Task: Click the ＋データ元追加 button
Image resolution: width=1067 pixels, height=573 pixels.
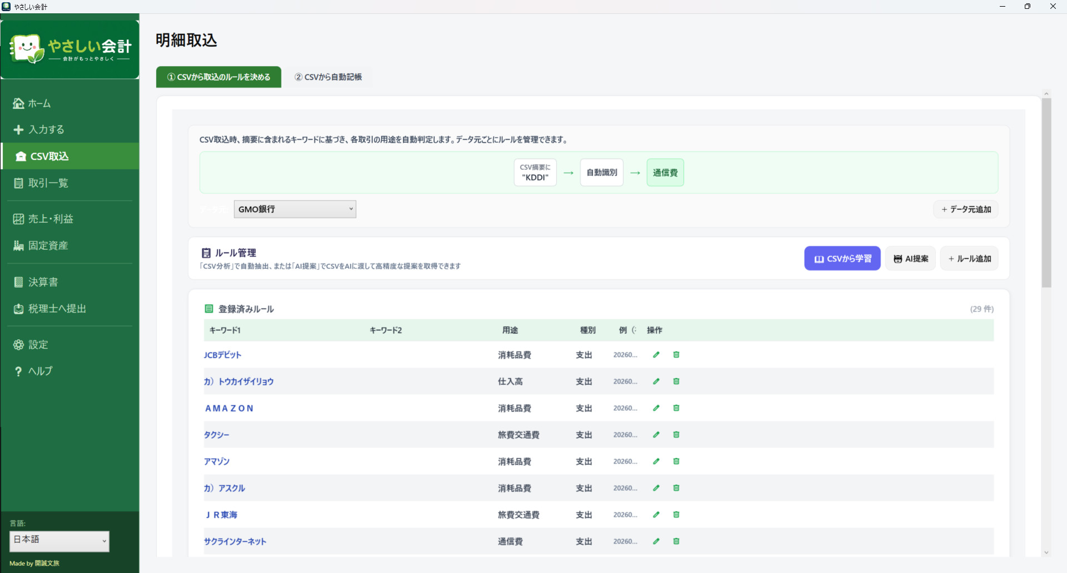Action: click(966, 209)
